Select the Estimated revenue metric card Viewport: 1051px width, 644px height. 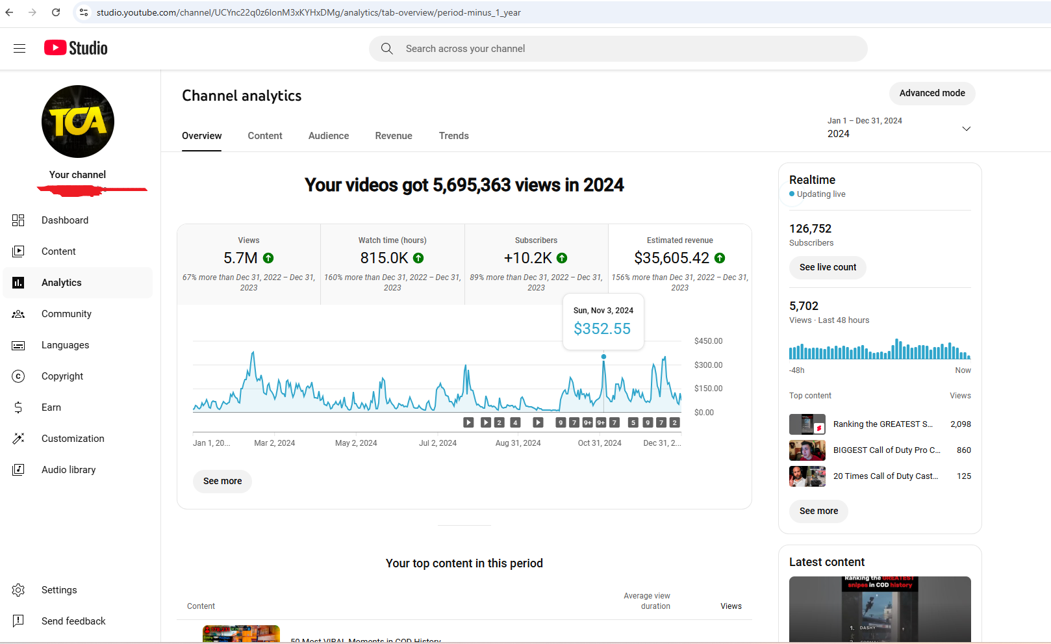tap(679, 264)
